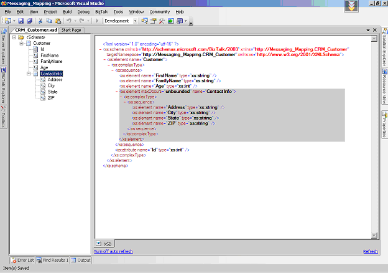Collapse the Schema root tree node
Screen dimensions: 388x273
tap(14, 37)
